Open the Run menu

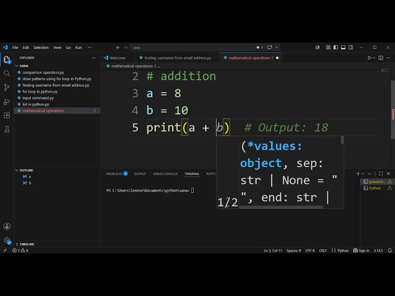coord(78,47)
